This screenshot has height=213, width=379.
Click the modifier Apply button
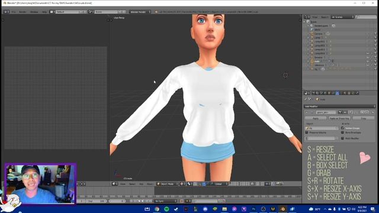316,118
